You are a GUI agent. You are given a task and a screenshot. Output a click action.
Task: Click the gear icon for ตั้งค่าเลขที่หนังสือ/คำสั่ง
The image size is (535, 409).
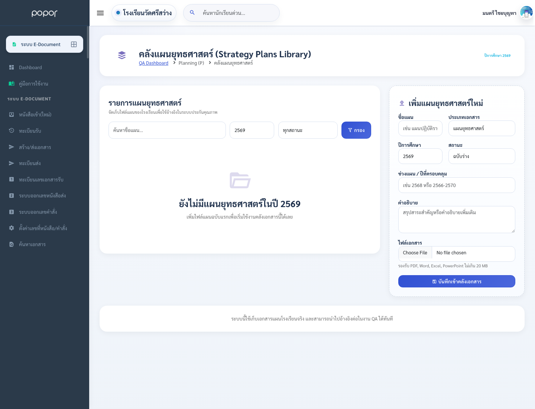[x=12, y=228]
